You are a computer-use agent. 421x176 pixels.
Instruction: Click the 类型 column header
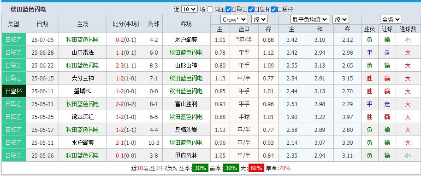[x=14, y=24]
